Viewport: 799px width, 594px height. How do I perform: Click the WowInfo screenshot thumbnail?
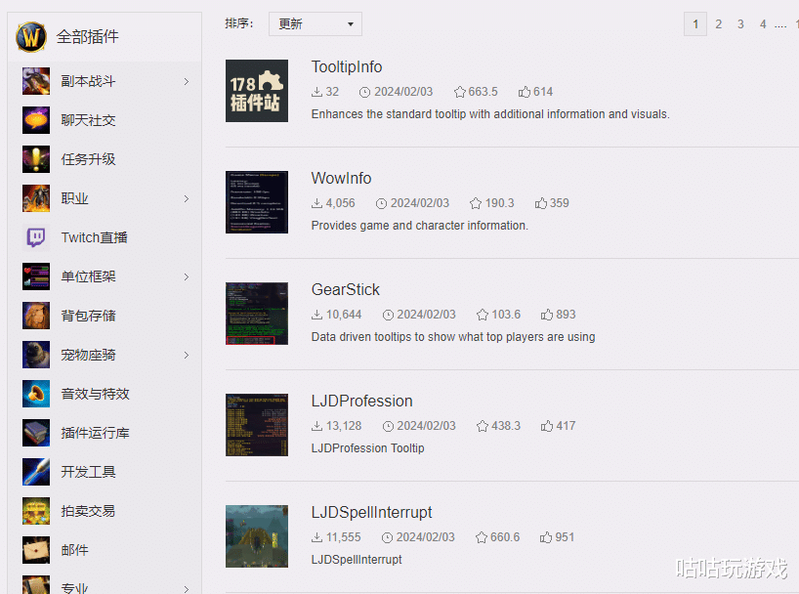[x=257, y=202]
